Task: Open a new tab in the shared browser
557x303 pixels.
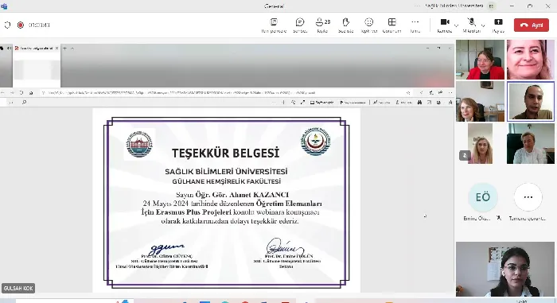Action: (64, 49)
